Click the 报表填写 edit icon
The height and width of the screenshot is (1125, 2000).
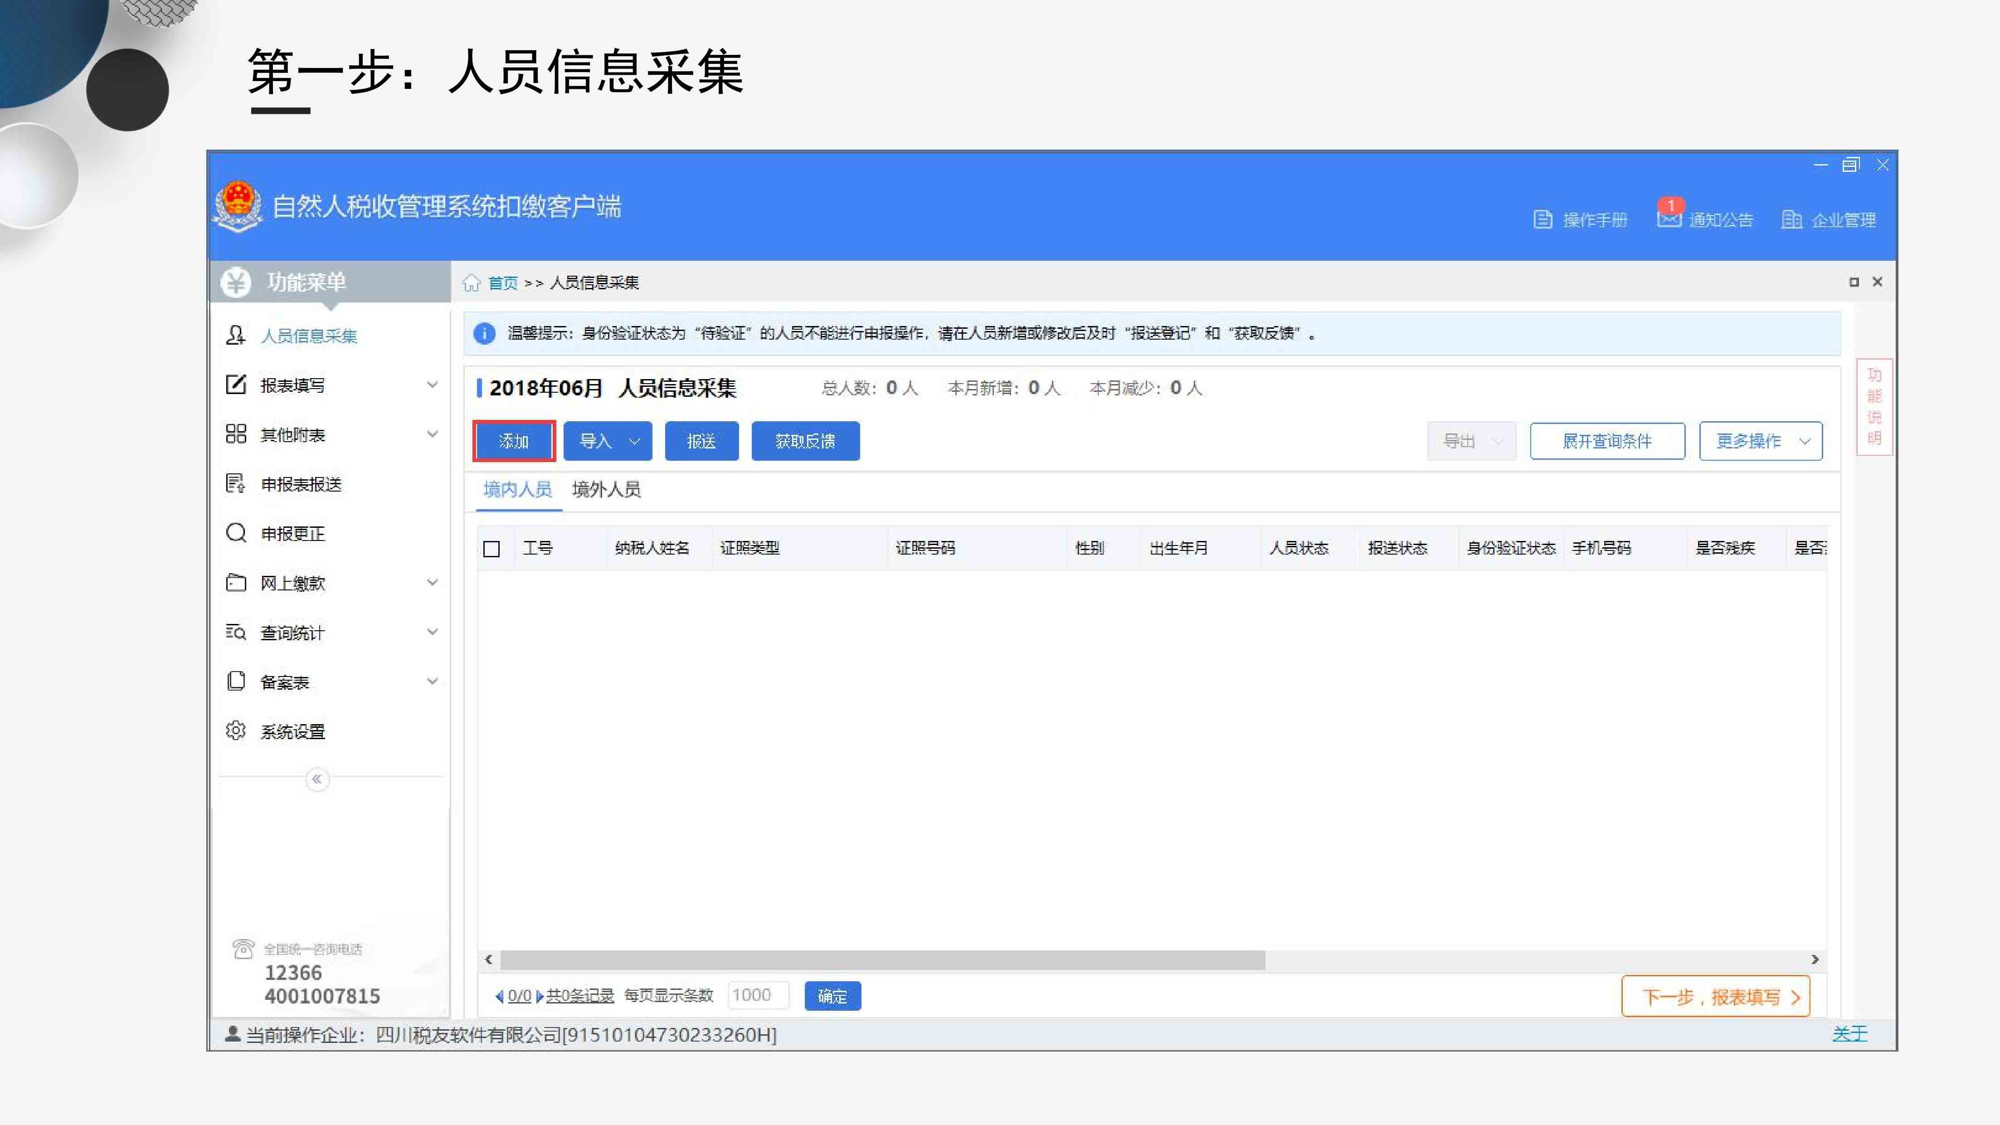[235, 385]
